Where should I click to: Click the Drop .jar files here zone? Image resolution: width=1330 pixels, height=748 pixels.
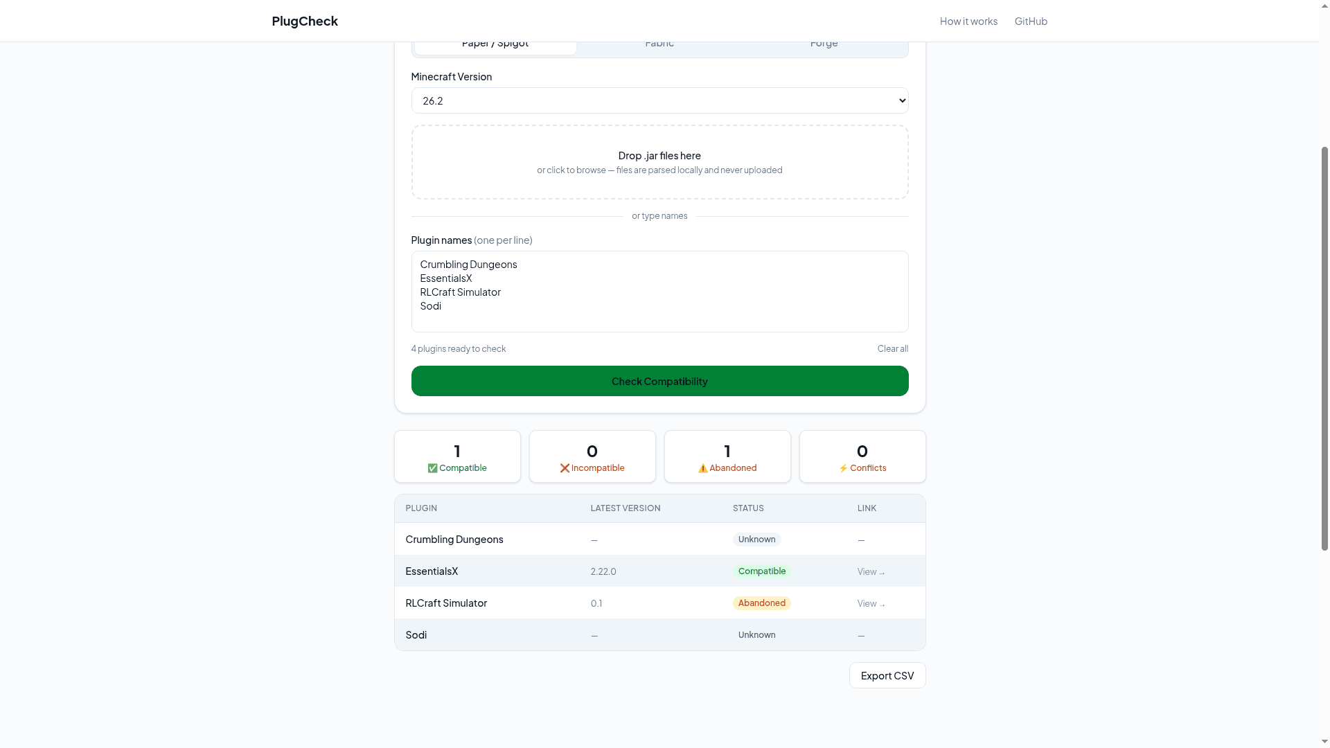tap(659, 162)
